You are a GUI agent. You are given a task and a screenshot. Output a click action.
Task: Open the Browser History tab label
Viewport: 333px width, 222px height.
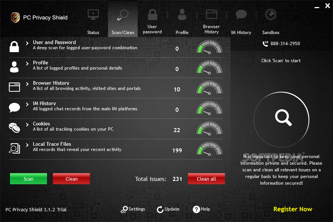click(211, 29)
